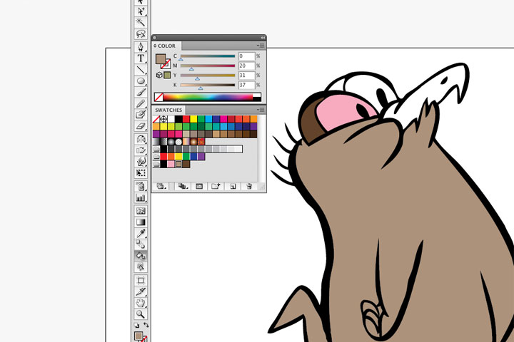514x342 pixels.
Task: Select the Warp tool
Action: click(x=141, y=162)
